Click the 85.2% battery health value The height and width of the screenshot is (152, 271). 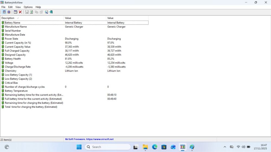(x=111, y=59)
